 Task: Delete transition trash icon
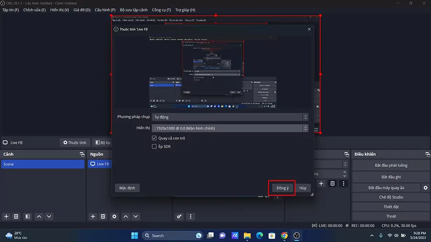coord(332,183)
